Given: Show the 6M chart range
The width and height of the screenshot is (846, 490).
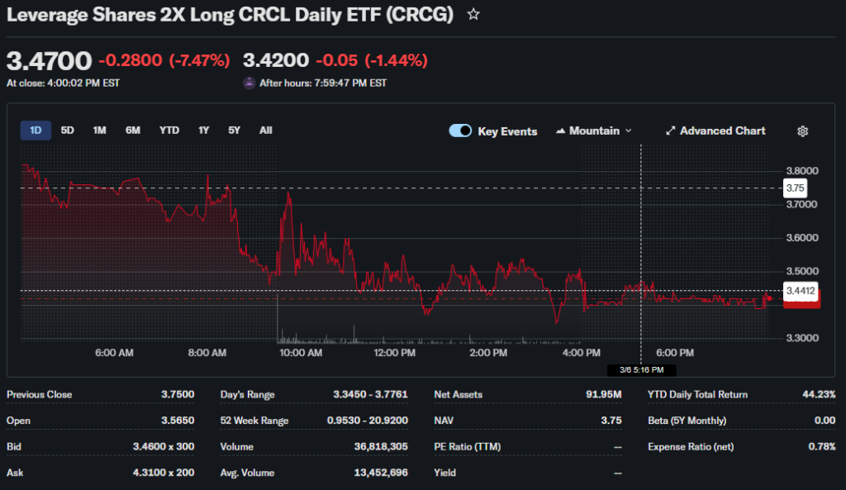Looking at the screenshot, I should pos(132,130).
